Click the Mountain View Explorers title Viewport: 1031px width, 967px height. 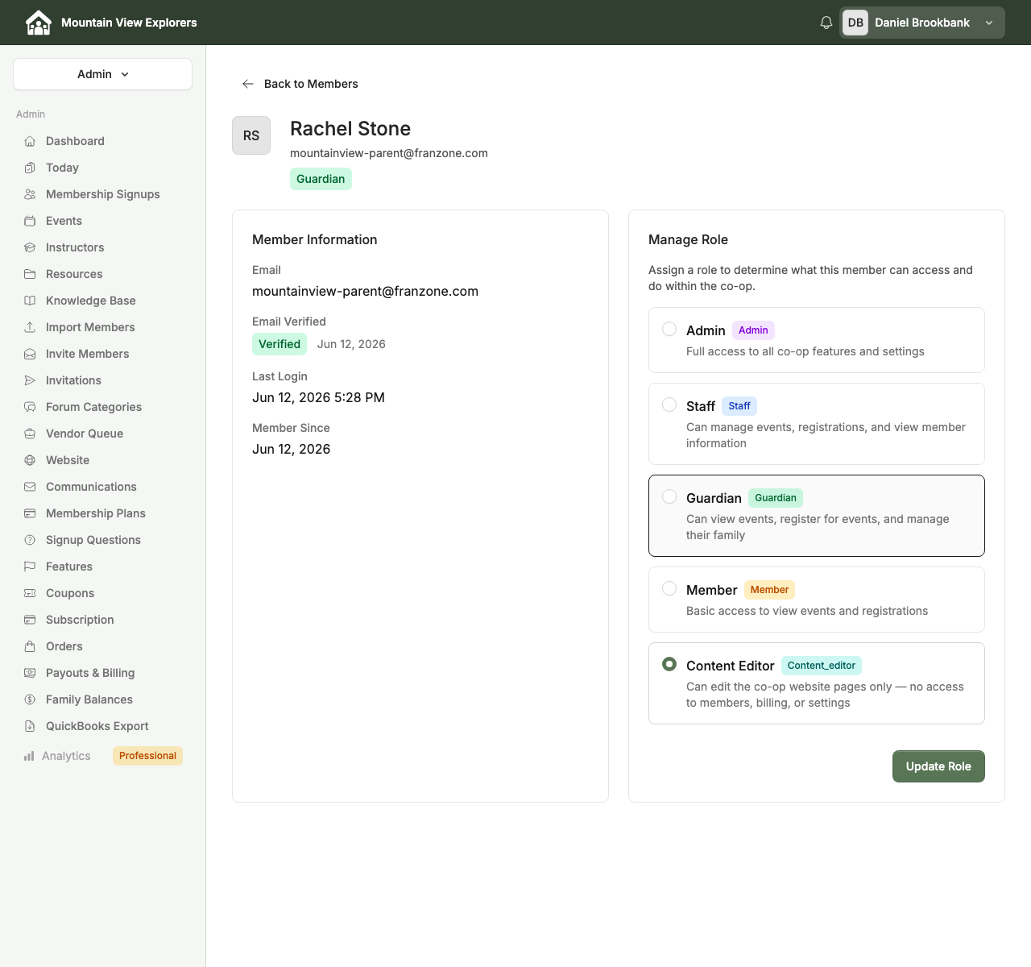(x=129, y=23)
